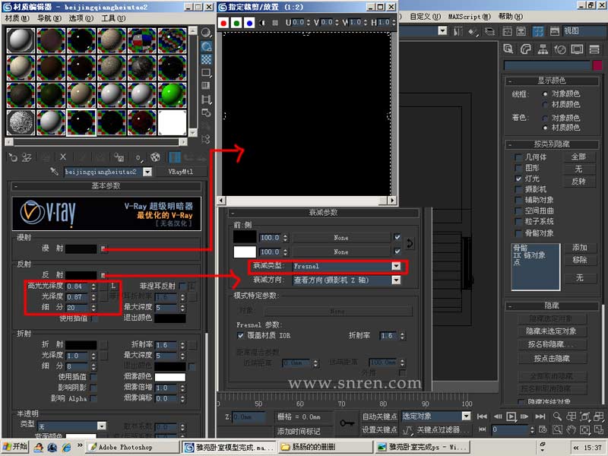Open the Utilities tab in command panel

[x=594, y=49]
